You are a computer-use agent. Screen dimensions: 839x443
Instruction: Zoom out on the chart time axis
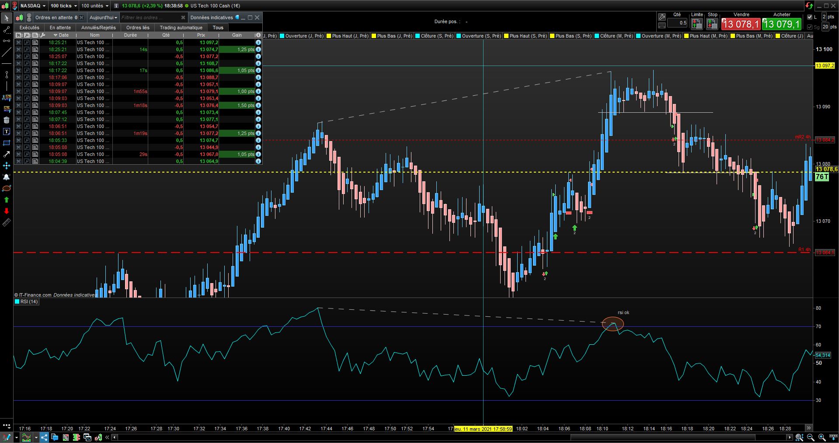pyautogui.click(x=810, y=437)
